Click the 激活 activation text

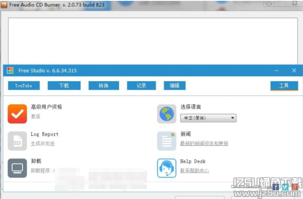(36, 116)
